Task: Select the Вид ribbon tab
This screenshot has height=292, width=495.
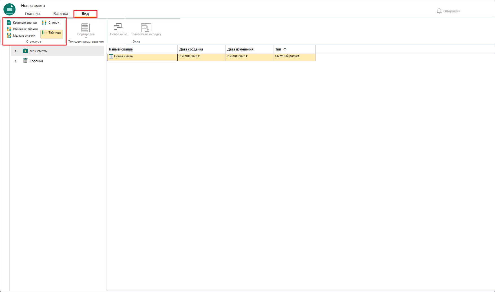Action: [x=85, y=14]
